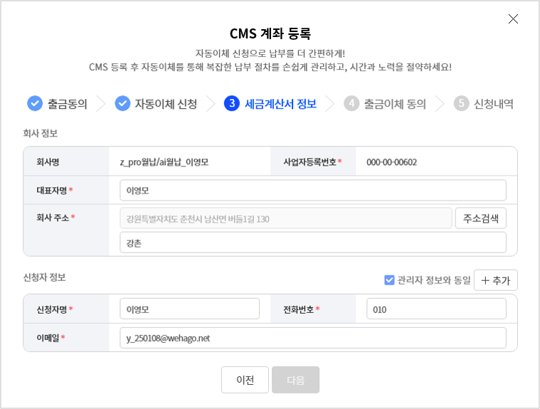Viewport: 540px width, 409px height.
Task: Select the 세금계산서 정보 step label
Action: coord(280,104)
